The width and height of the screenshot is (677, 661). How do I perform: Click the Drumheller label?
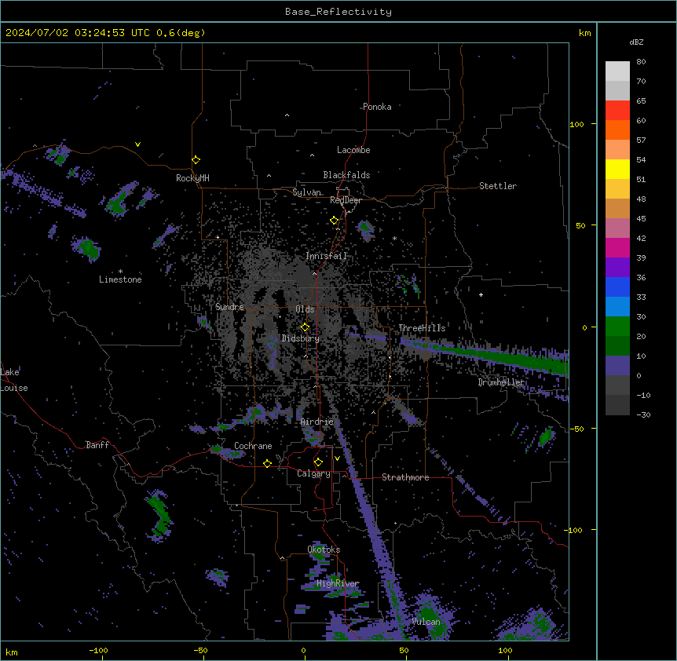501,382
